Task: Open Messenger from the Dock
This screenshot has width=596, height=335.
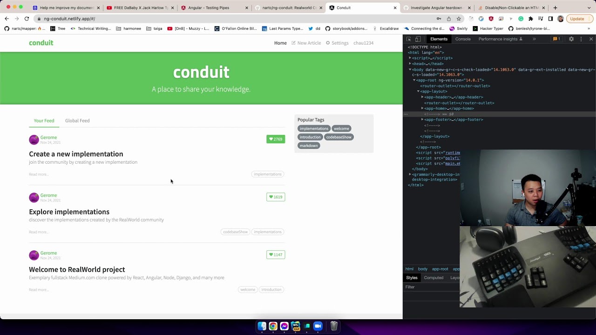Action: pyautogui.click(x=284, y=326)
